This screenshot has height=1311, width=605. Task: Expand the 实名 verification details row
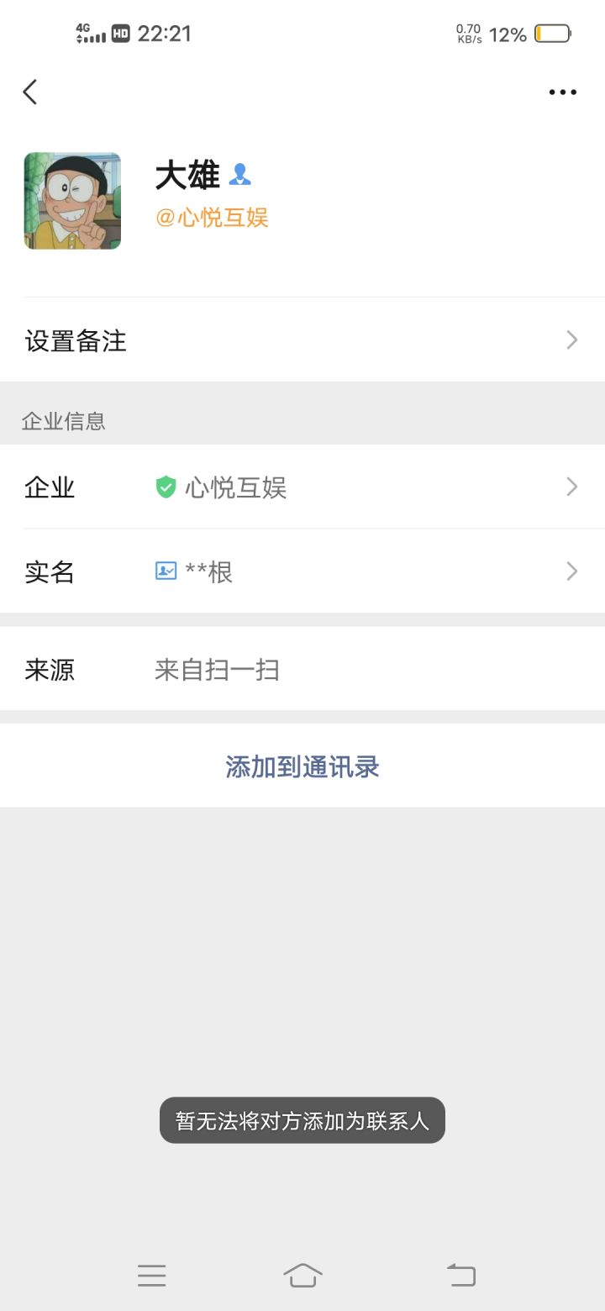(x=302, y=571)
